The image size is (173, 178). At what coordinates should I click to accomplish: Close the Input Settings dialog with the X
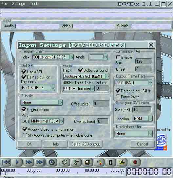(x=151, y=45)
